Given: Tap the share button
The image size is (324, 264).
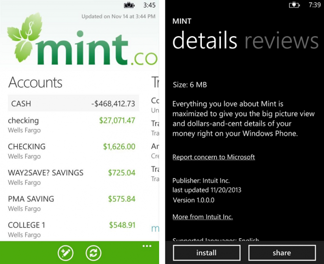Looking at the screenshot, I should point(282,253).
